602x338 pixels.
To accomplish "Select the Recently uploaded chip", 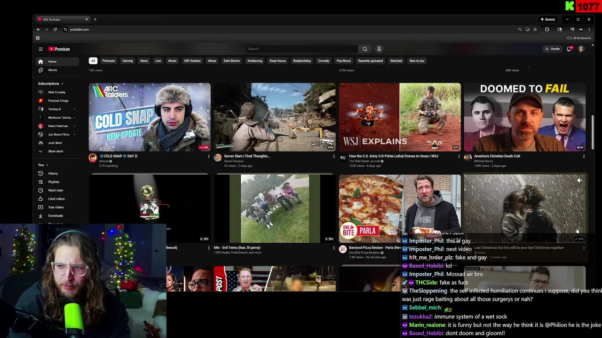I will (370, 61).
